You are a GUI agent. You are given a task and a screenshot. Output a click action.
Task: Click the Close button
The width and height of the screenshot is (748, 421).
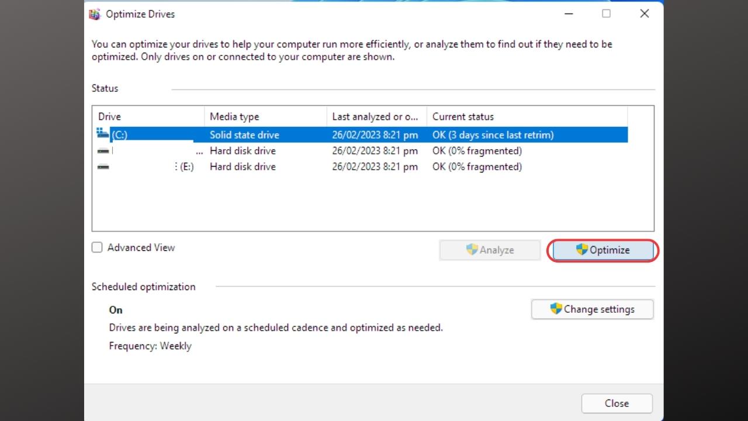tap(617, 403)
